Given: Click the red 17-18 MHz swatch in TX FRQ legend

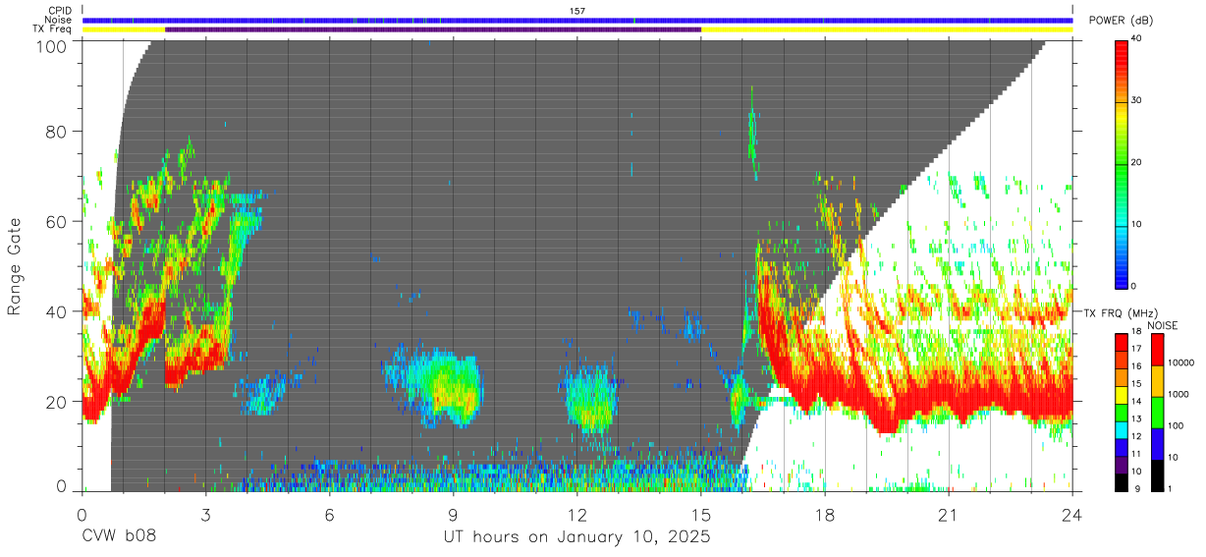Looking at the screenshot, I should click(x=1122, y=342).
